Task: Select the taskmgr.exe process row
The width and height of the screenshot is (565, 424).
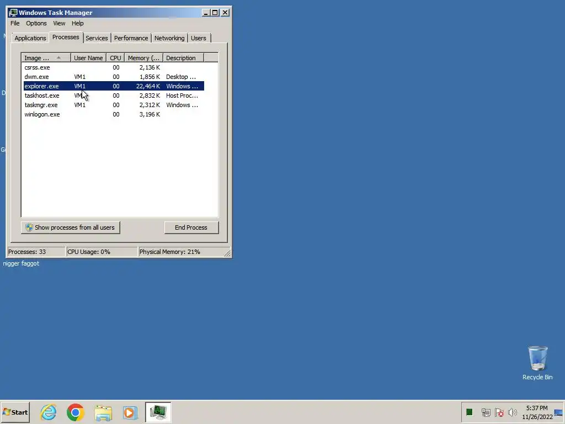Action: (x=114, y=105)
